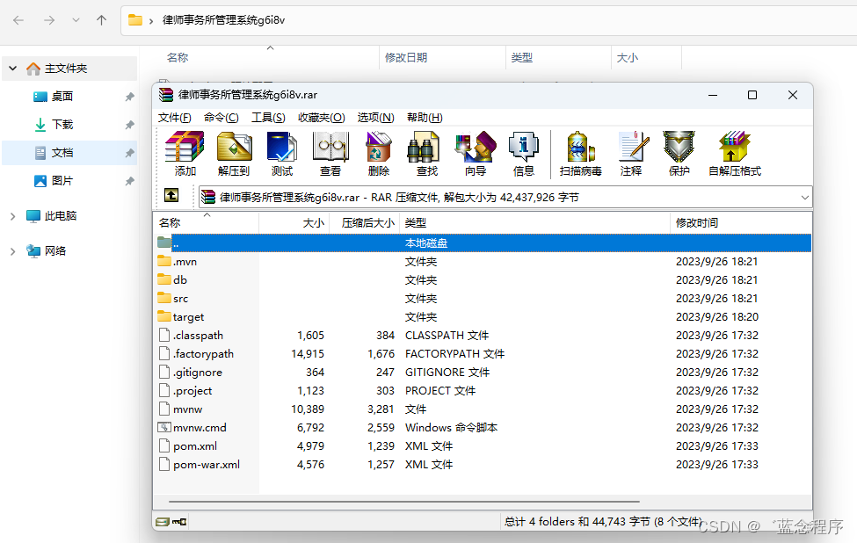Click pin icon next to 文档
The height and width of the screenshot is (543, 857).
(129, 153)
